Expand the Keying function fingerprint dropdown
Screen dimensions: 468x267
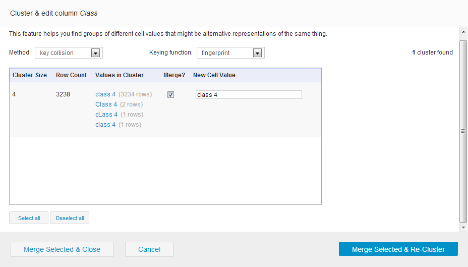[230, 53]
